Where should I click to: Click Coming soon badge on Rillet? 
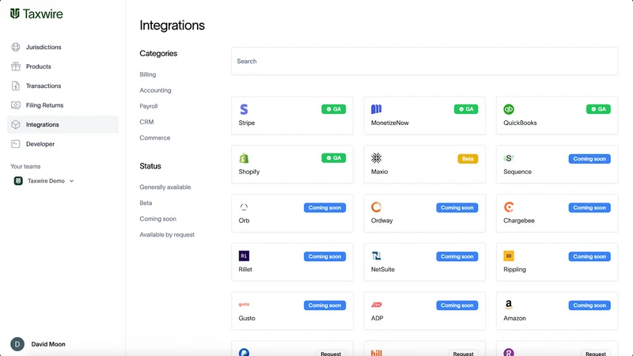point(324,256)
